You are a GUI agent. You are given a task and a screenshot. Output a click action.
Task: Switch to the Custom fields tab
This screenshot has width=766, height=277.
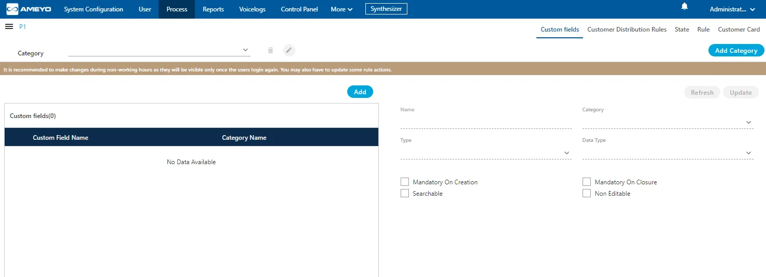560,30
